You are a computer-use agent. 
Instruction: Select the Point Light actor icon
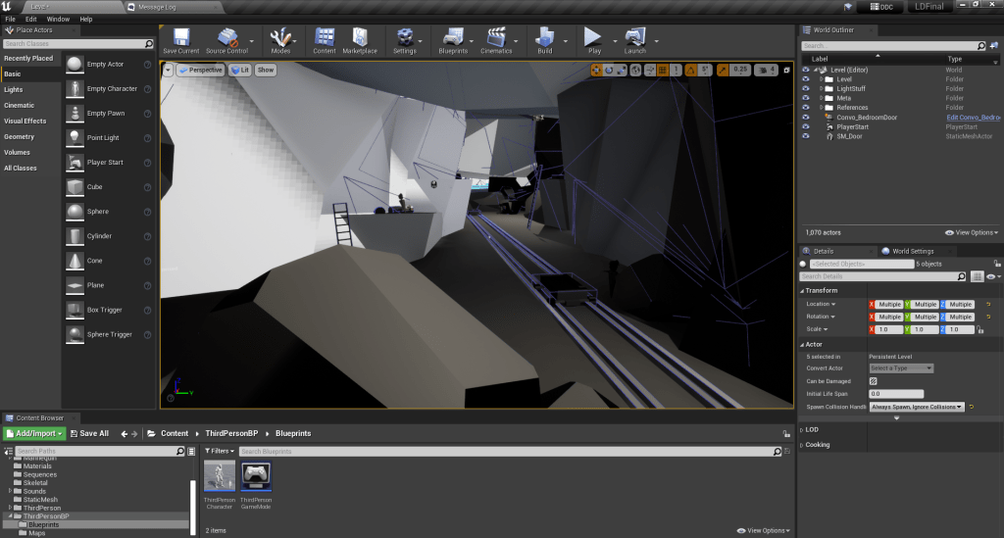click(75, 137)
